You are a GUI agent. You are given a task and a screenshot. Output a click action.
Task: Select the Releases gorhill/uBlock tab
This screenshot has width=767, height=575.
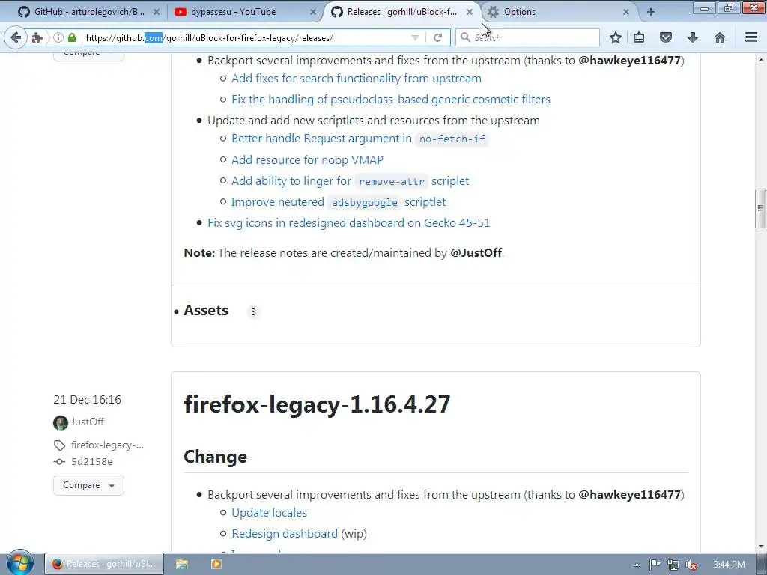point(401,12)
